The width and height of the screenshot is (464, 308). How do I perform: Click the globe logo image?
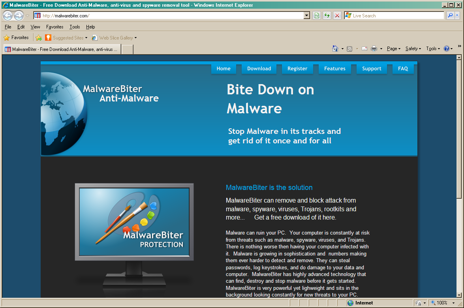pos(64,114)
